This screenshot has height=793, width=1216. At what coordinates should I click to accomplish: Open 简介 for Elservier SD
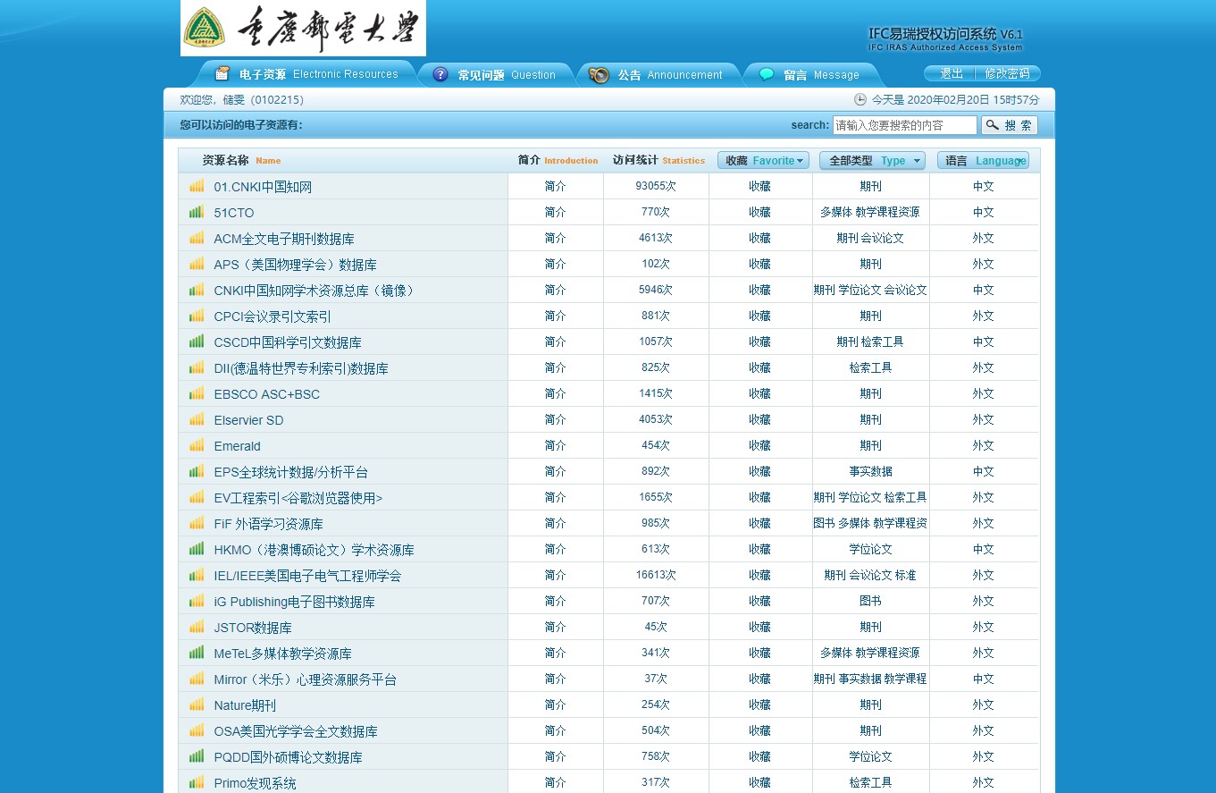[x=555, y=419]
